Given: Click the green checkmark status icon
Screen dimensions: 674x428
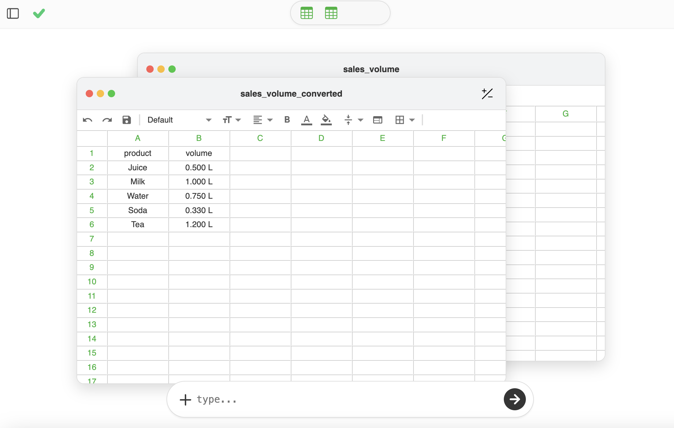Looking at the screenshot, I should 39,13.
